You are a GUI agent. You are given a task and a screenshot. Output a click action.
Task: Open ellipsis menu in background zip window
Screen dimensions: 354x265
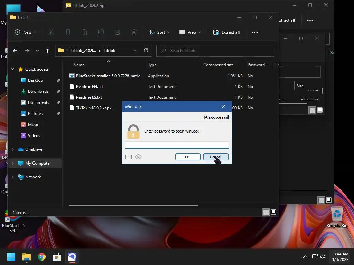[x=310, y=20]
